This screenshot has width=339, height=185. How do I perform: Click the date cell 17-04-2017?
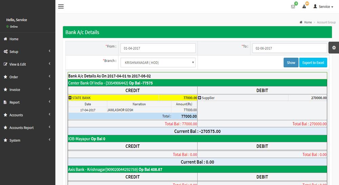(x=88, y=110)
